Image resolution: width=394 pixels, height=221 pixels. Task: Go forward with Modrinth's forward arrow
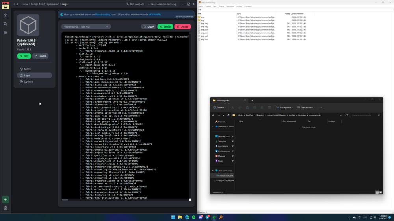click(17, 4)
